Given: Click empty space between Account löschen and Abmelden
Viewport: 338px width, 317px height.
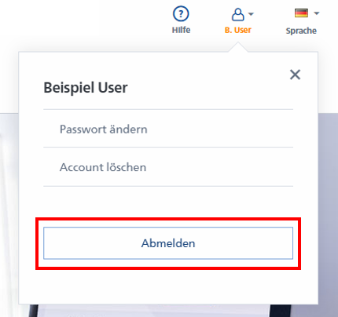Looking at the screenshot, I should 168,202.
